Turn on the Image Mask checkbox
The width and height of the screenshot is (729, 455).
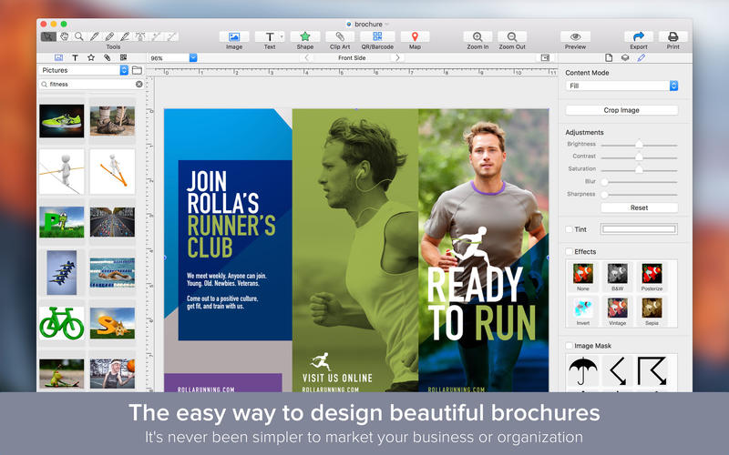coord(570,346)
